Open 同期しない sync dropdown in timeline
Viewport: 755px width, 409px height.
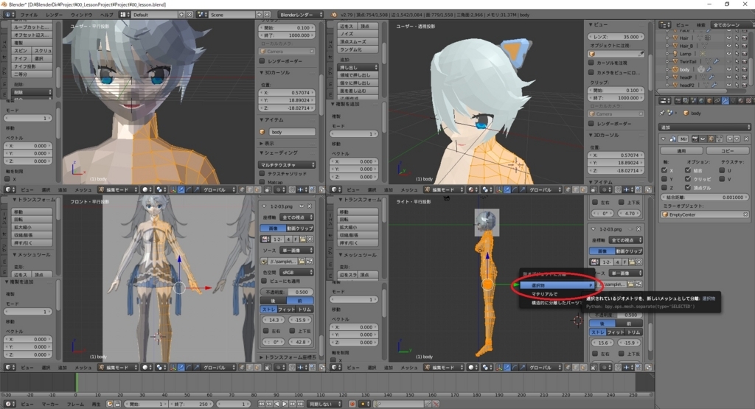pos(325,404)
